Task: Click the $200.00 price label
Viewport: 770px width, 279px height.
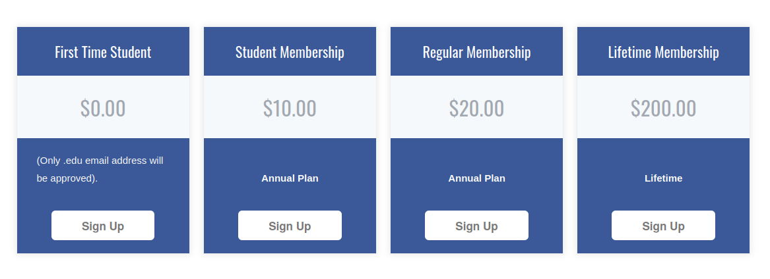Action: click(x=663, y=108)
